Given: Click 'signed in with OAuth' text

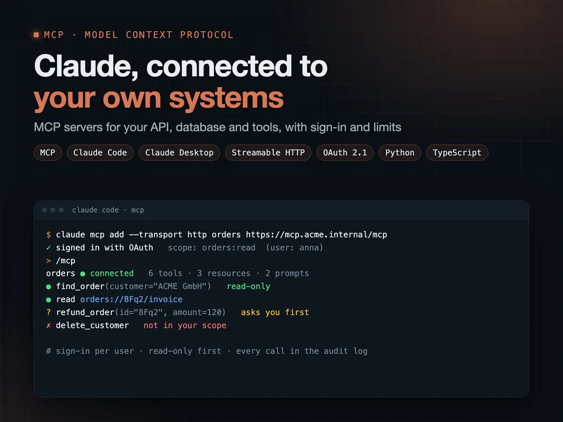Looking at the screenshot, I should pyautogui.click(x=104, y=247).
